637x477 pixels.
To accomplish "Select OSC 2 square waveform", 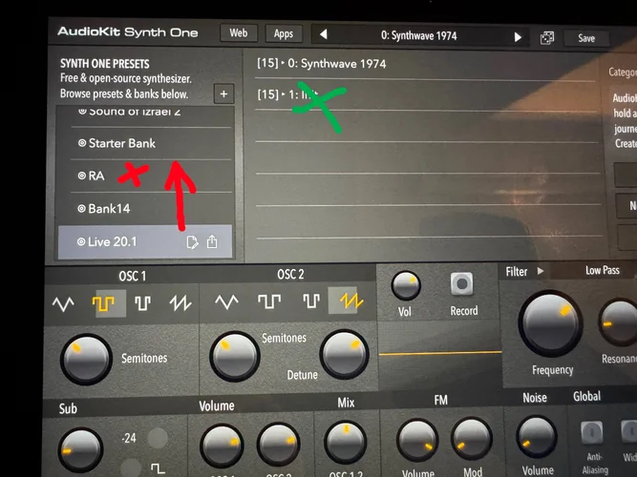I will coord(269,301).
